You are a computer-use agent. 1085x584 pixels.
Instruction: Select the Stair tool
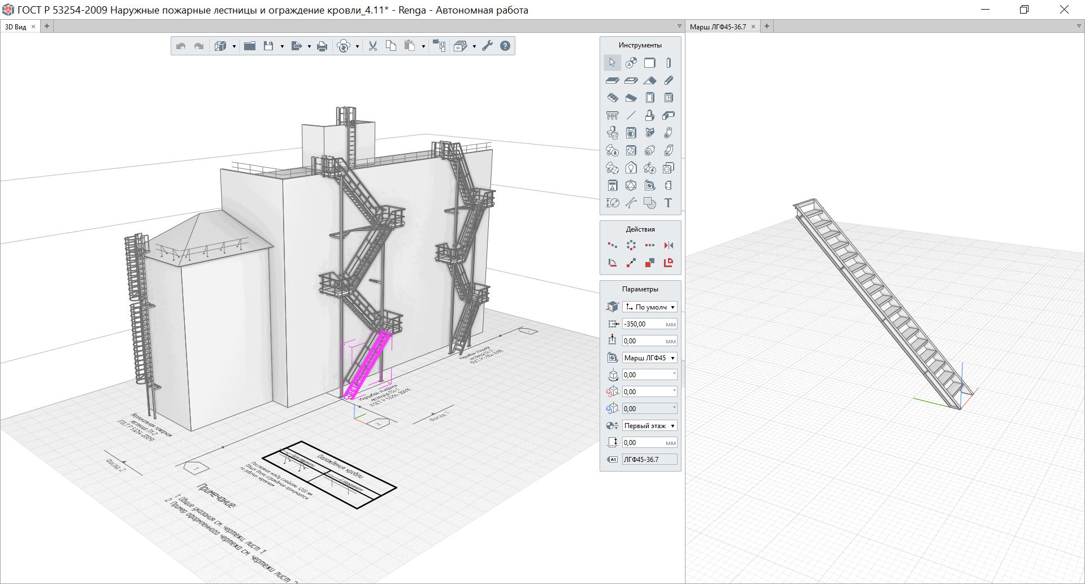[612, 98]
